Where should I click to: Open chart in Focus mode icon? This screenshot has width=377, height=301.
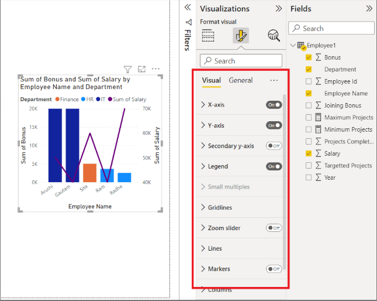coord(141,69)
